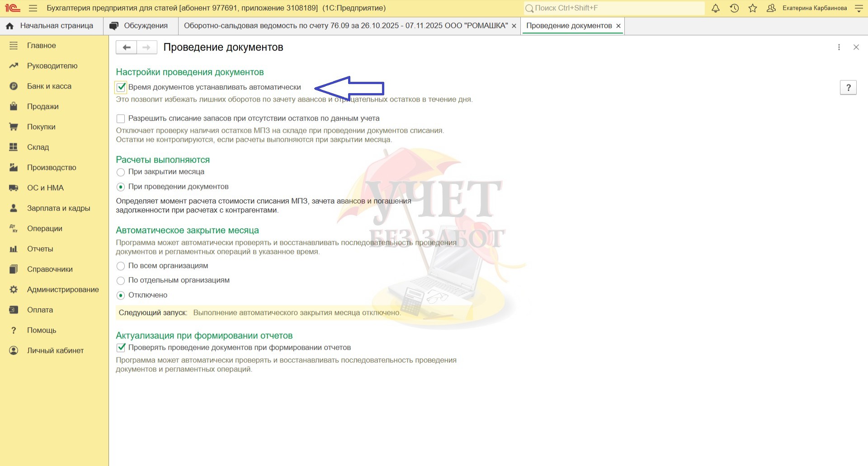Image resolution: width=868 pixels, height=466 pixels.
Task: Click the 'Автоматическое закрытие месяца' heading
Action: pos(187,231)
